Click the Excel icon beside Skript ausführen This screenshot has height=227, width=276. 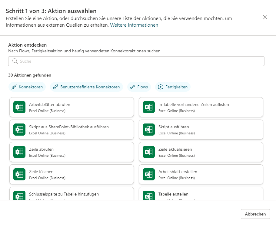tap(149, 130)
